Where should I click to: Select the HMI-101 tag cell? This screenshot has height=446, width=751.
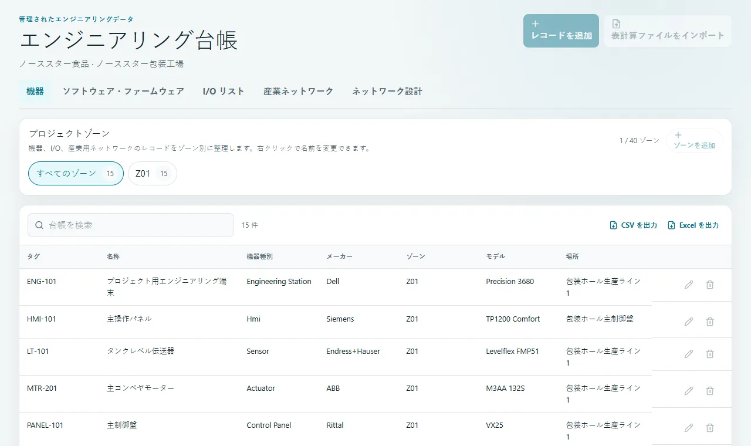(x=41, y=319)
